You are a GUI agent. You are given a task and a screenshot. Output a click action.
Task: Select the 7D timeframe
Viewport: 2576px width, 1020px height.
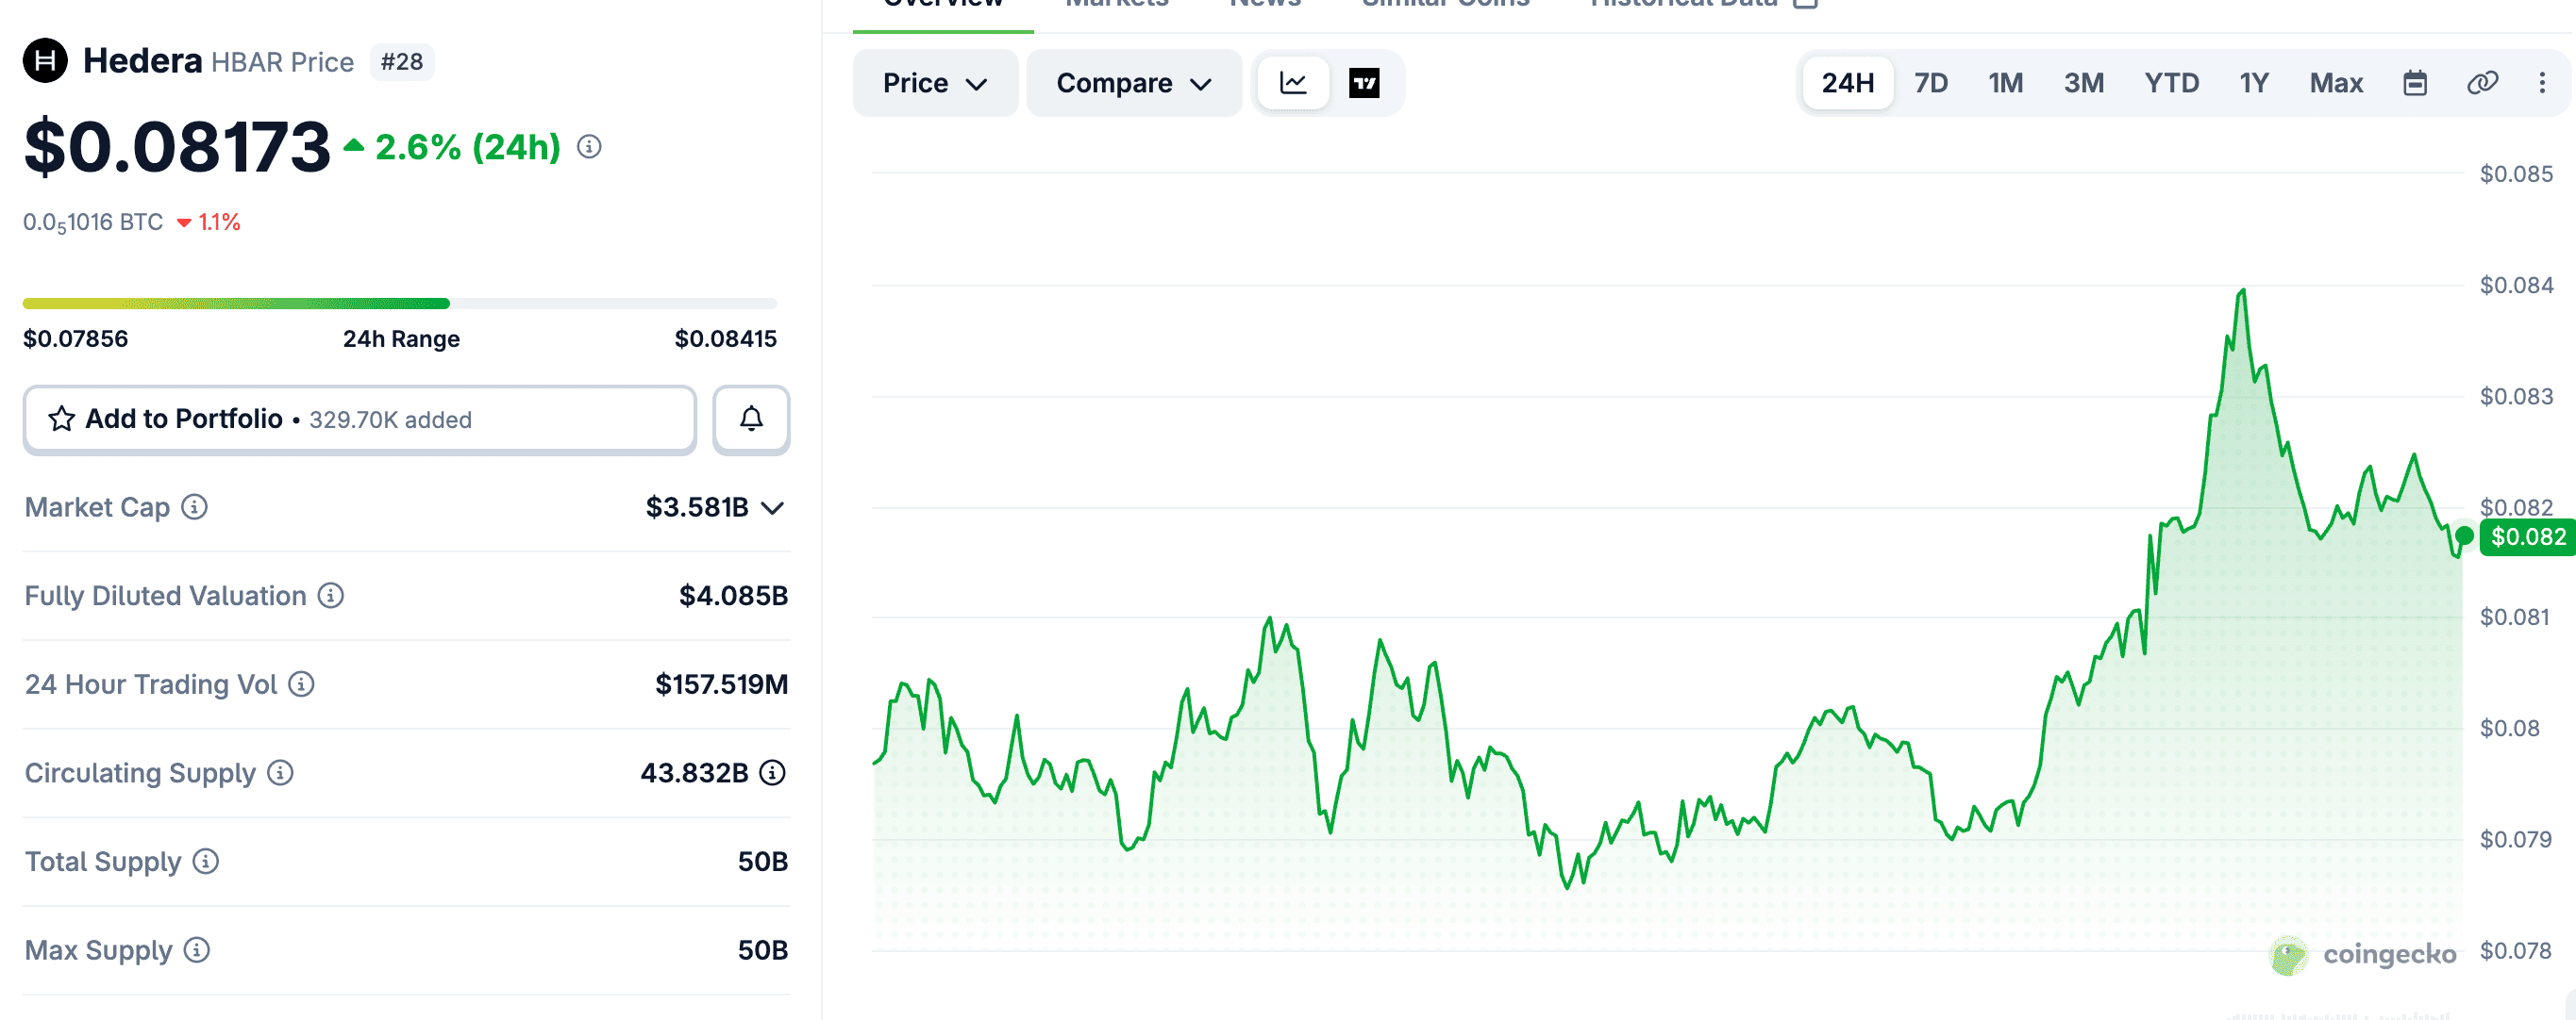point(1931,83)
